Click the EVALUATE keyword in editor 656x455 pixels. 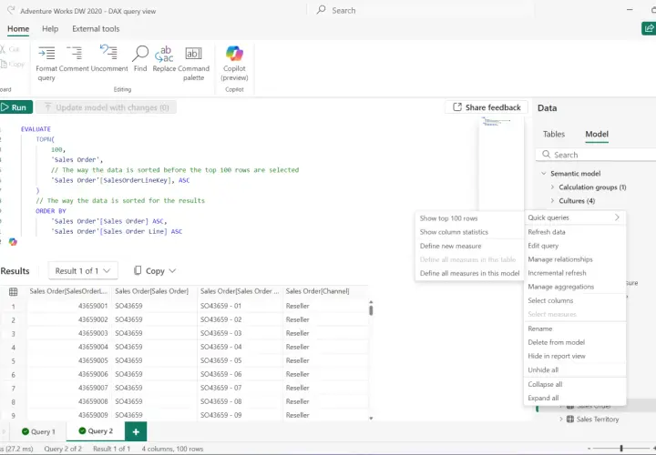[36, 129]
